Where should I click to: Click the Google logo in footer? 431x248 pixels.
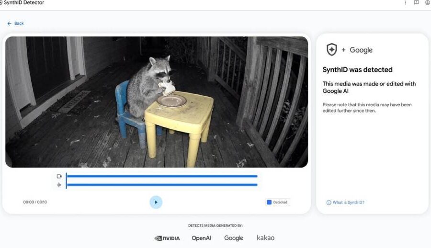(234, 238)
